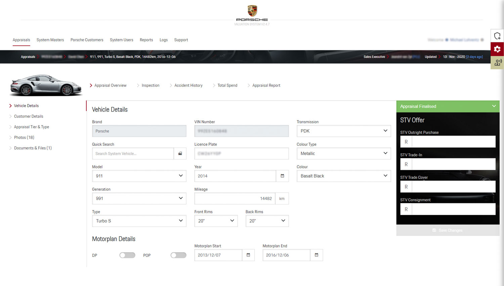This screenshot has width=504, height=286.
Task: Select Appraisal Tier & Type in sidebar
Action: tap(31, 127)
